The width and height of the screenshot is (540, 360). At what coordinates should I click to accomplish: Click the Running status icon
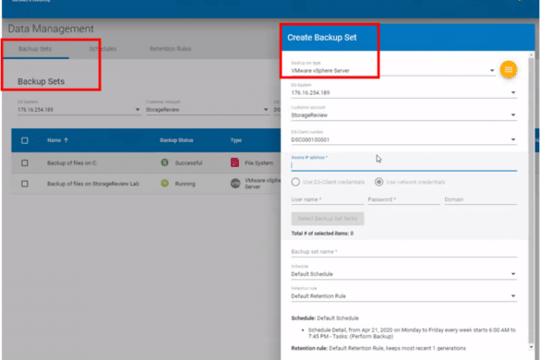coord(165,184)
